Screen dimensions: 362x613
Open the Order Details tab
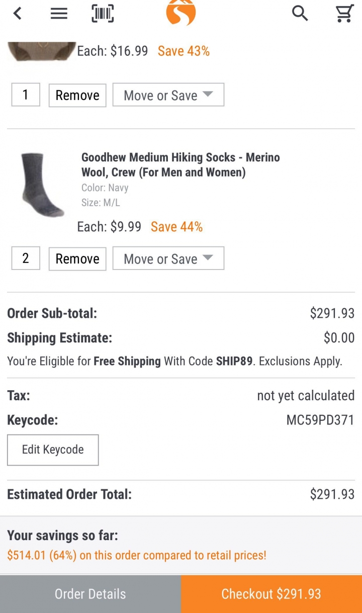click(x=90, y=594)
